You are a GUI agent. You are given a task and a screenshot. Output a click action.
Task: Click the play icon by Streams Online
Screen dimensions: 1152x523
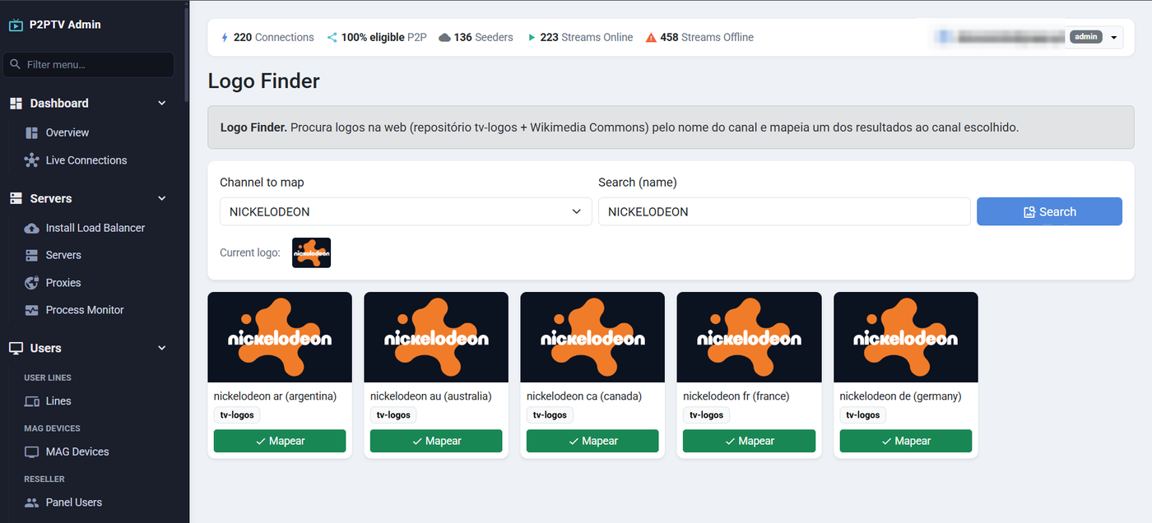tap(532, 37)
